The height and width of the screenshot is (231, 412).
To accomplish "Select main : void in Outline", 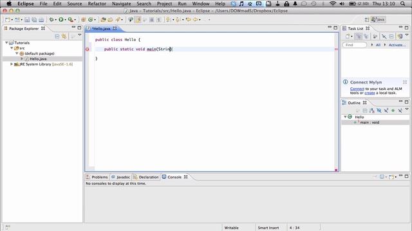I will 370,123.
